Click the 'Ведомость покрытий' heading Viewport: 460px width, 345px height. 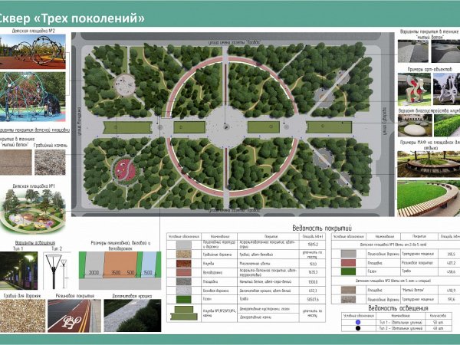(322, 228)
